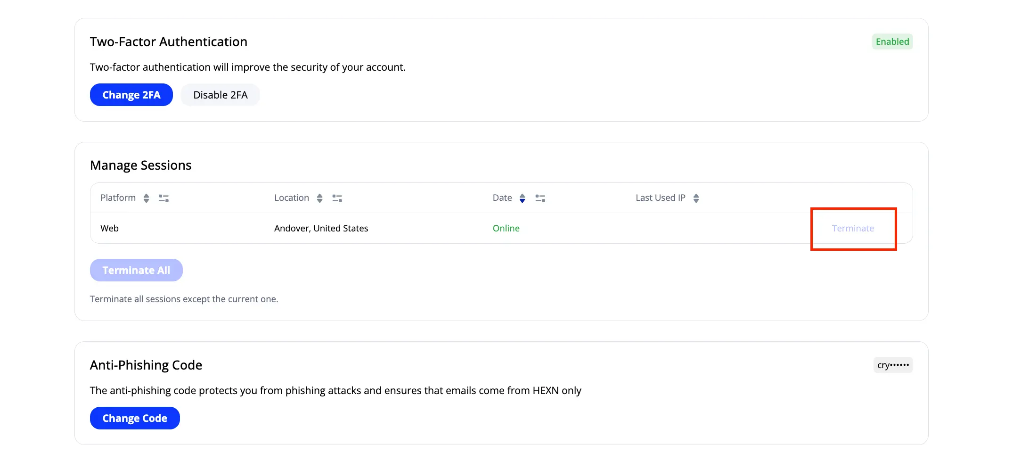This screenshot has height=461, width=1013.
Task: Click the Enabled status badge
Action: point(892,41)
